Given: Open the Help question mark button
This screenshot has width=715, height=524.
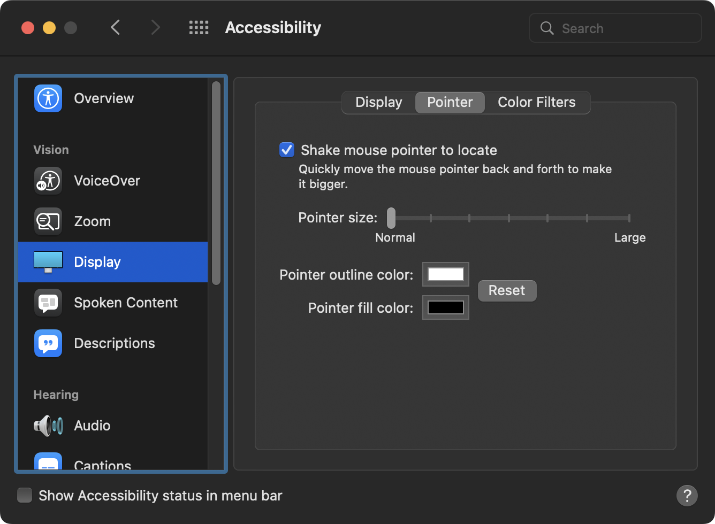Looking at the screenshot, I should point(687,495).
